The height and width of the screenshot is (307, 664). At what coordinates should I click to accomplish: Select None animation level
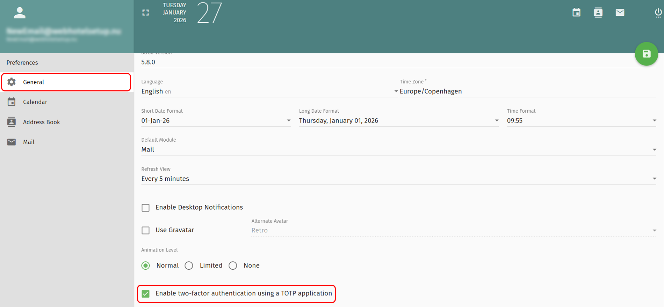point(233,266)
